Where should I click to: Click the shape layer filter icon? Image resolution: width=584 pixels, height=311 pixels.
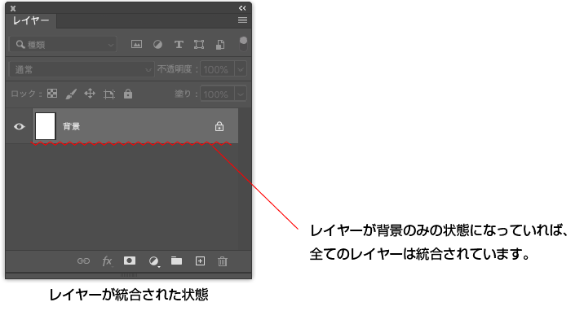(199, 45)
